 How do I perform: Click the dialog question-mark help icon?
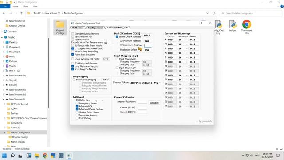coord(201,23)
